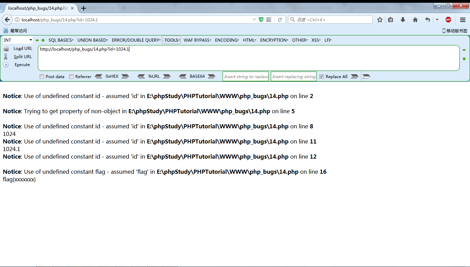The height and width of the screenshot is (267, 470).
Task: Click the green plus right of URL textarea
Action: click(464, 59)
